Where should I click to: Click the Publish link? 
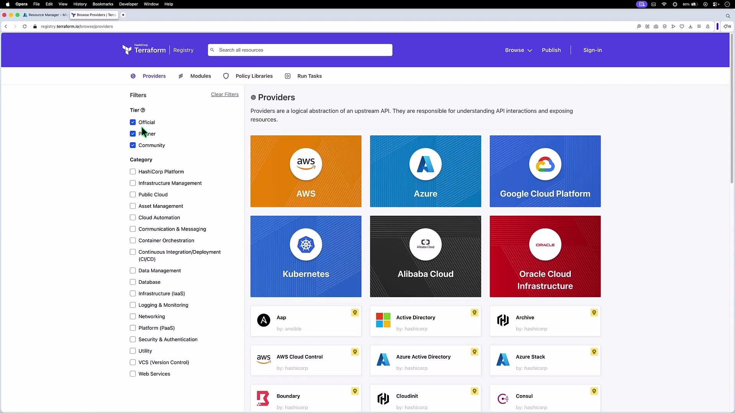click(x=551, y=50)
